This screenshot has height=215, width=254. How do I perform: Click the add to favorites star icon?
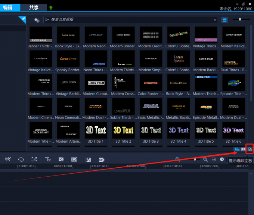point(36,20)
